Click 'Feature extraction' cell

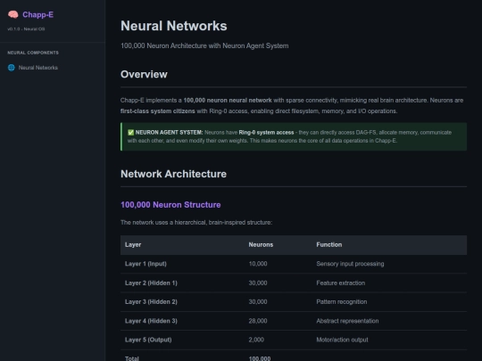tap(341, 283)
